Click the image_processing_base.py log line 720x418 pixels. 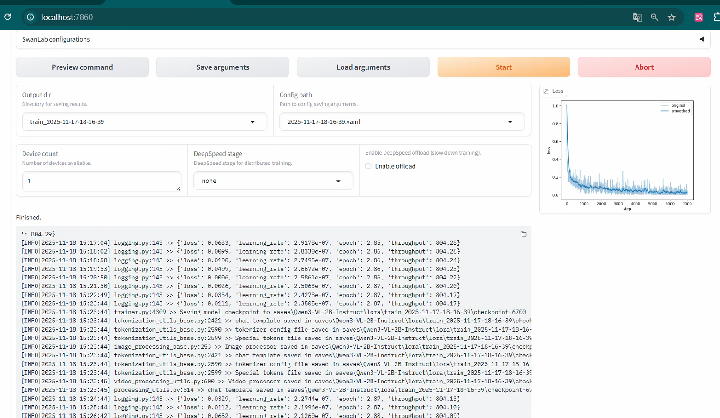click(276, 347)
